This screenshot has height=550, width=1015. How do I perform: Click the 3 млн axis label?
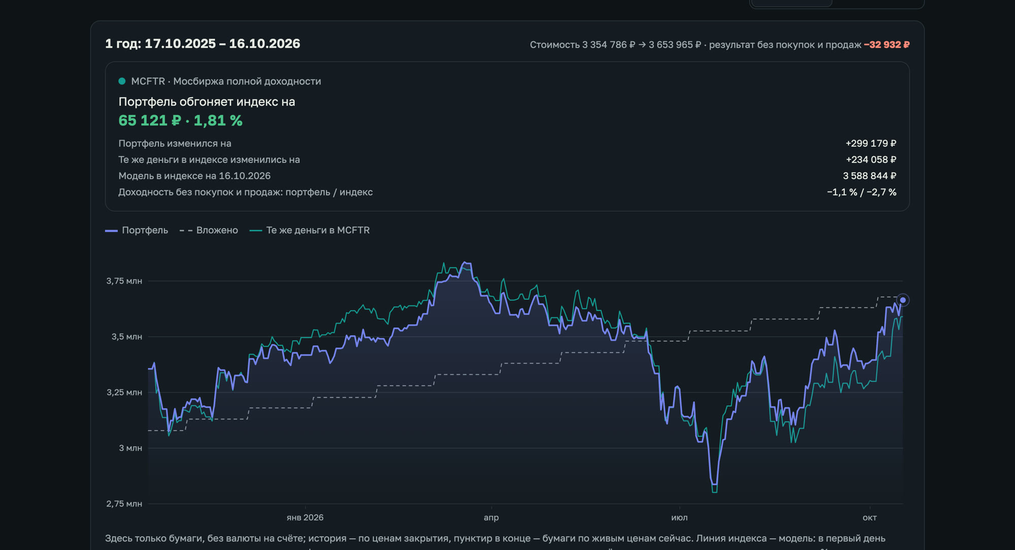[130, 448]
